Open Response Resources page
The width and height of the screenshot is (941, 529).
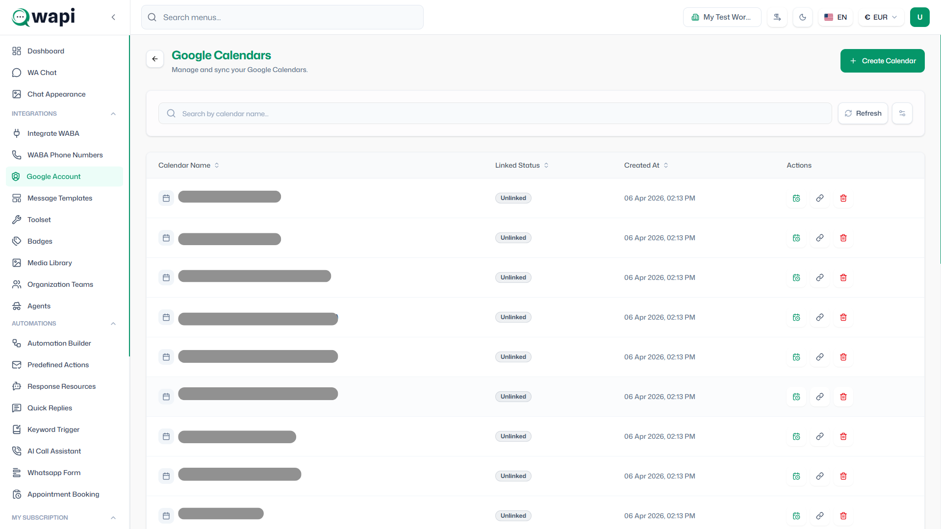click(65, 386)
